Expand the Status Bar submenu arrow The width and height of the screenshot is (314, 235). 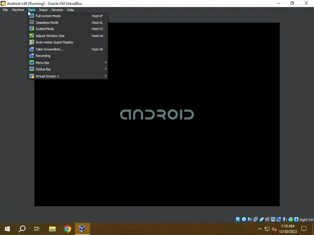point(105,69)
